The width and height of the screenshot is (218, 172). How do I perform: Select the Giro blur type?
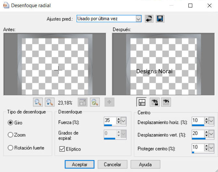[10, 123]
